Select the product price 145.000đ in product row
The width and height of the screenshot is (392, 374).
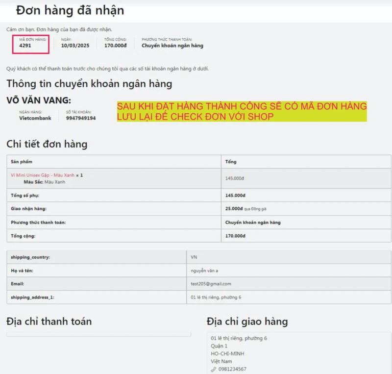(235, 178)
